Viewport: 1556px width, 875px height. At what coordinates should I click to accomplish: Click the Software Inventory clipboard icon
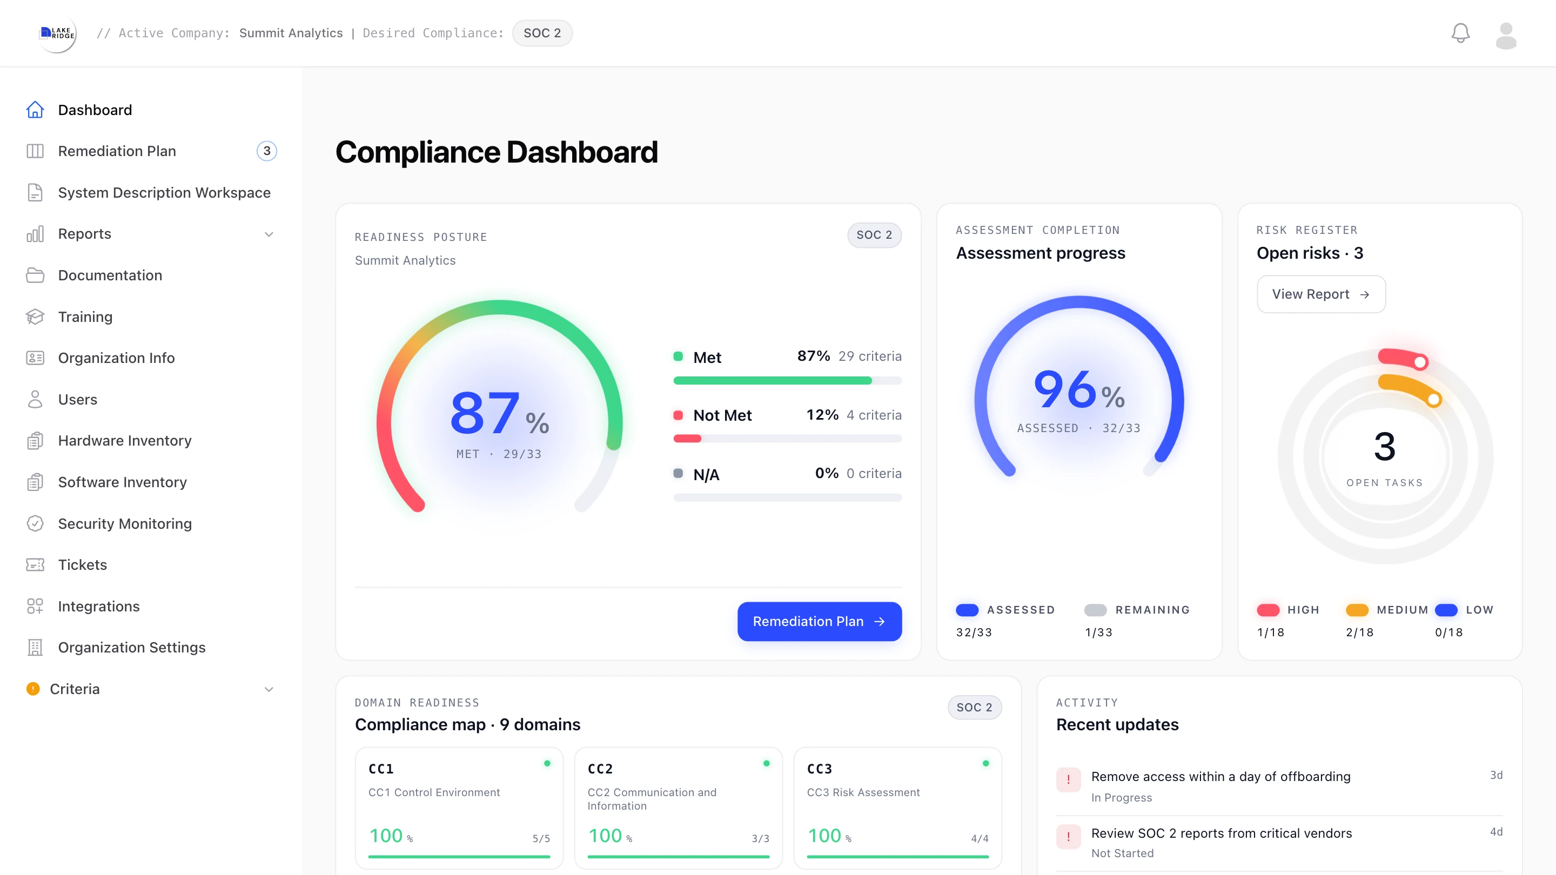[35, 482]
